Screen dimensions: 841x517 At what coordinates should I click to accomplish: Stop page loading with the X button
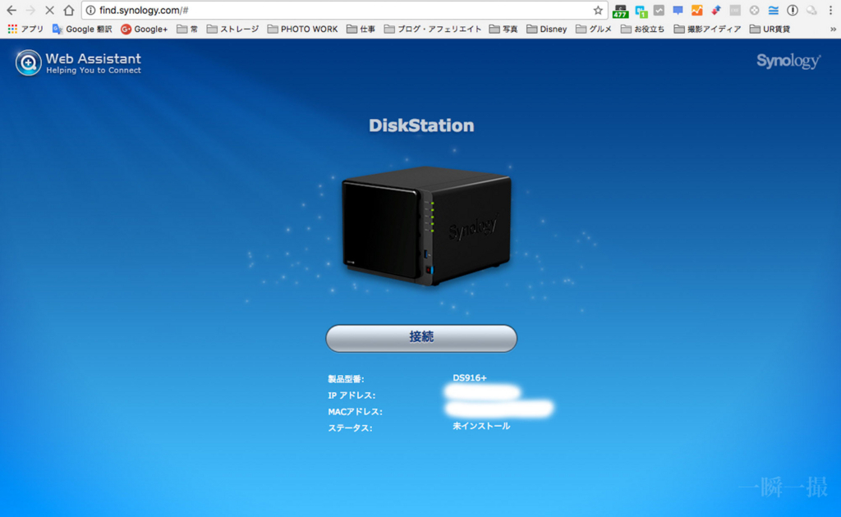click(49, 10)
